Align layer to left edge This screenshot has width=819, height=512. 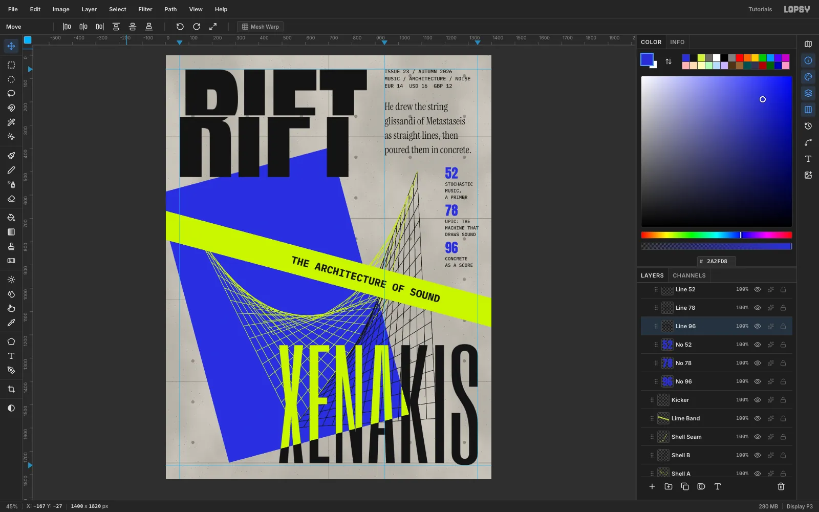click(67, 27)
